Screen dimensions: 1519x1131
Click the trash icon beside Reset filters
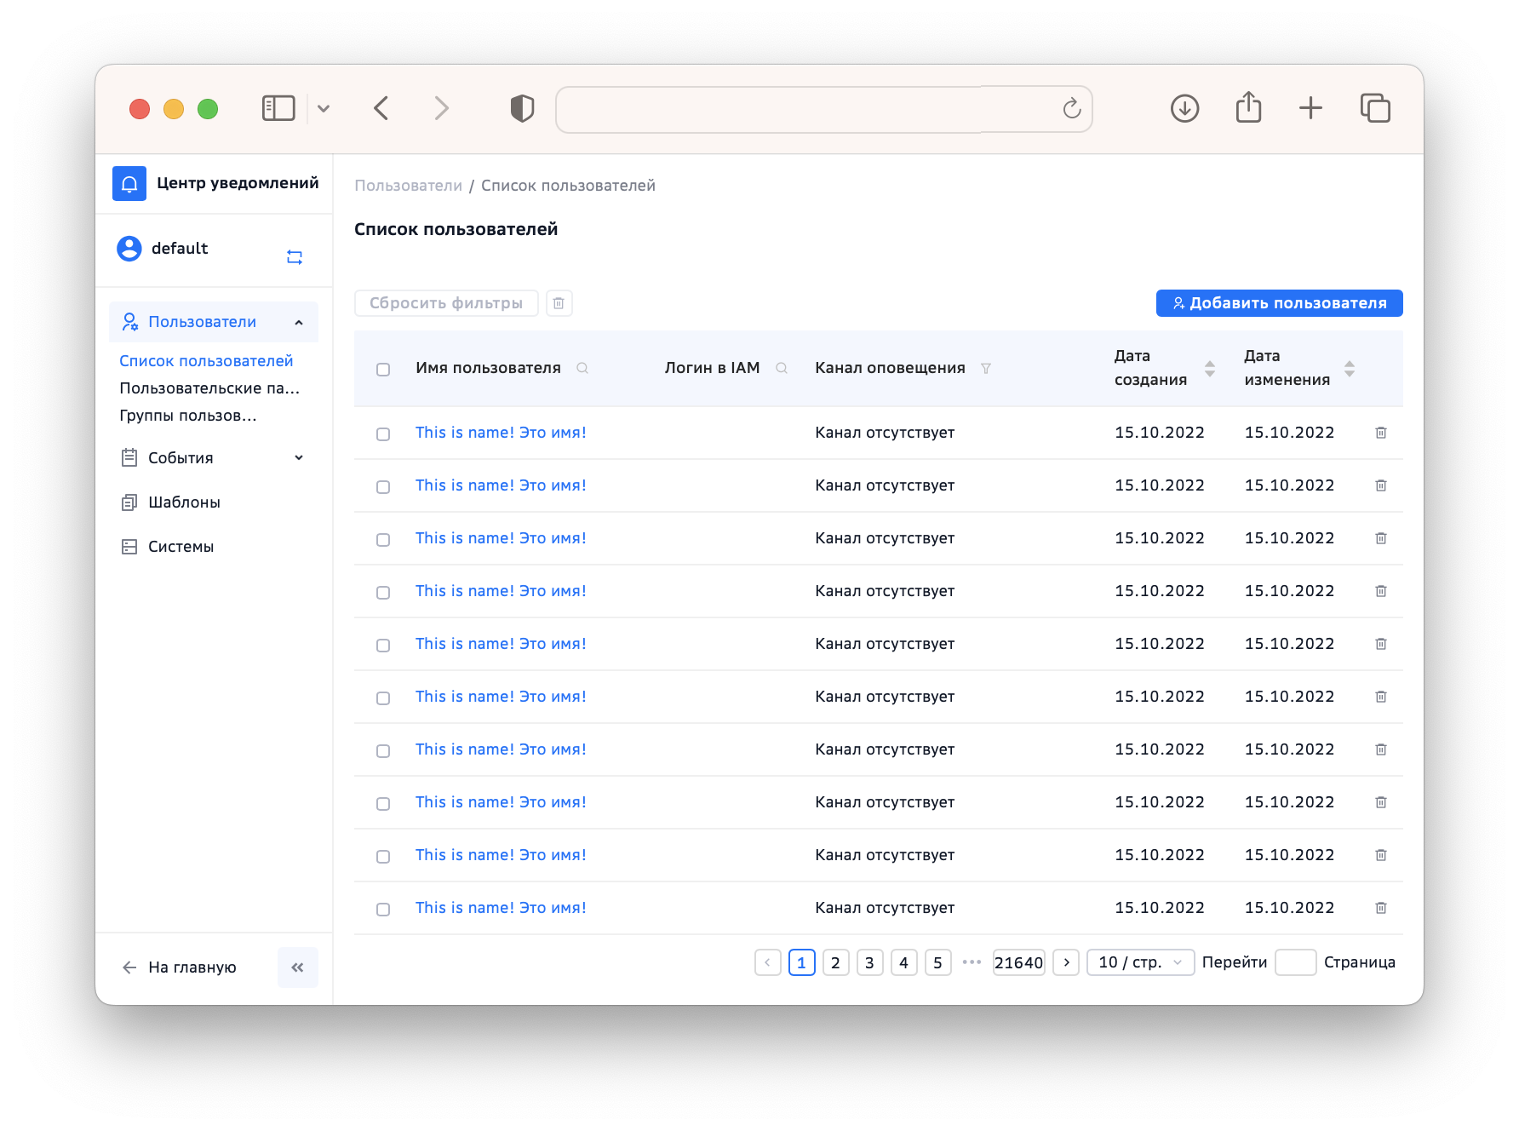click(x=559, y=303)
